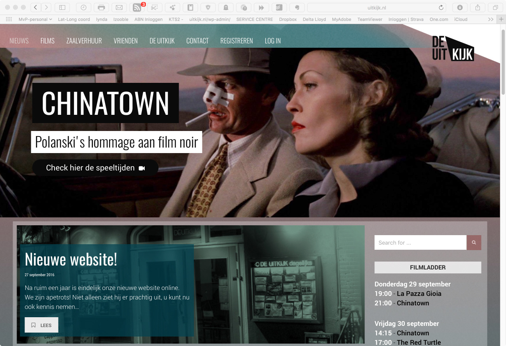Open SERVICE CENTRE bookmark
Screen dimensions: 506x346
(x=255, y=19)
